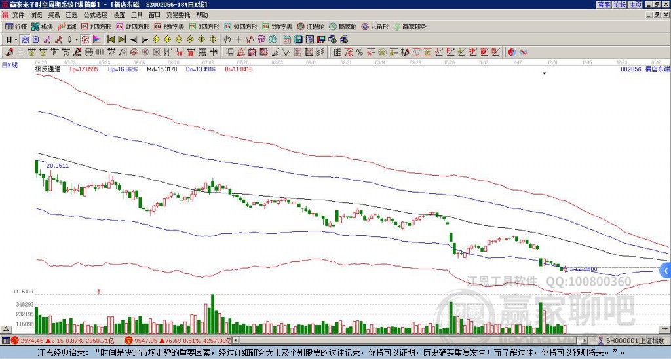This screenshot has width=671, height=359.
Task: Jump to the first bar icon
Action: pyautogui.click(x=110, y=40)
